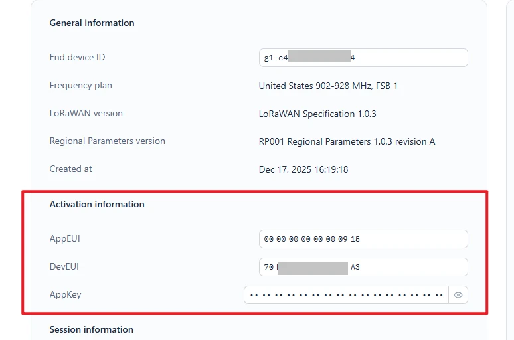Viewport: 514px width, 340px height.
Task: Click the LoRaWAN Specification 1.0.3 text
Action: click(317, 114)
